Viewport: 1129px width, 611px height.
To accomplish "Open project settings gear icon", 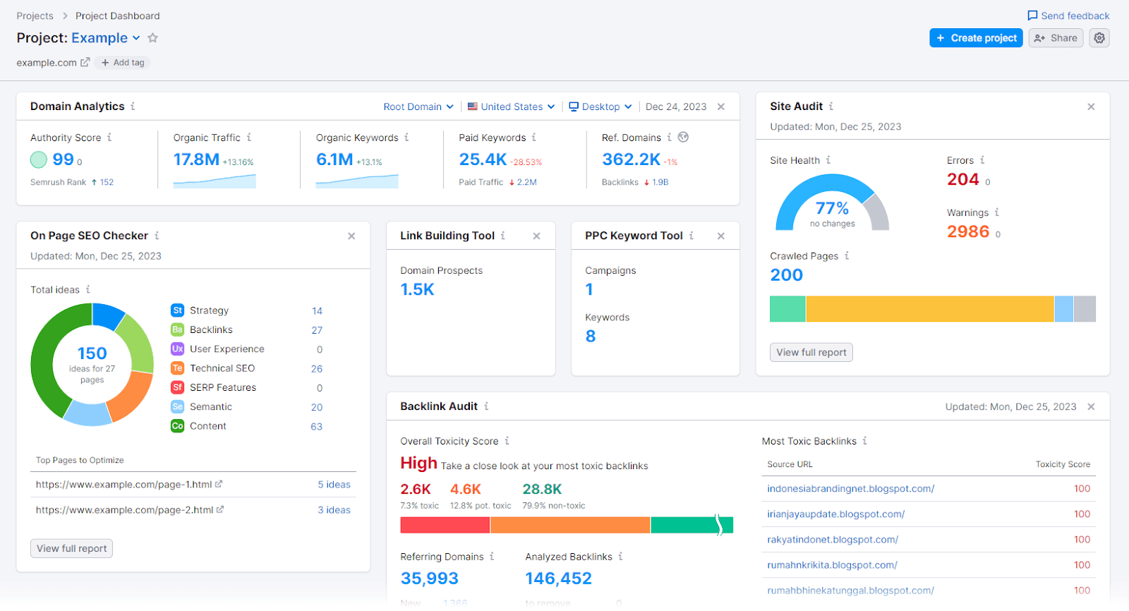I will pos(1099,38).
